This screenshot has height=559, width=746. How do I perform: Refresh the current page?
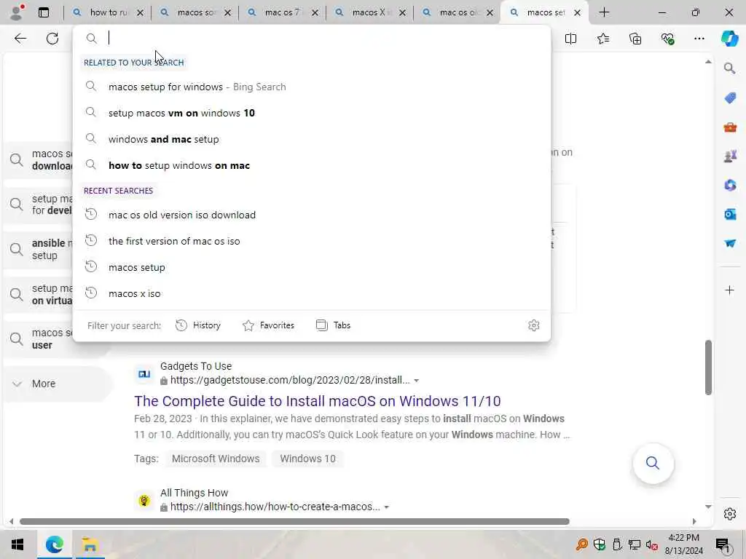52,39
